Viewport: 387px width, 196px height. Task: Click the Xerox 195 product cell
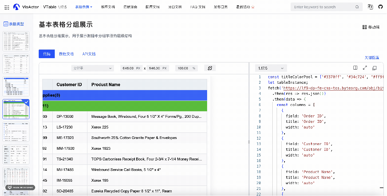pyautogui.click(x=147, y=181)
